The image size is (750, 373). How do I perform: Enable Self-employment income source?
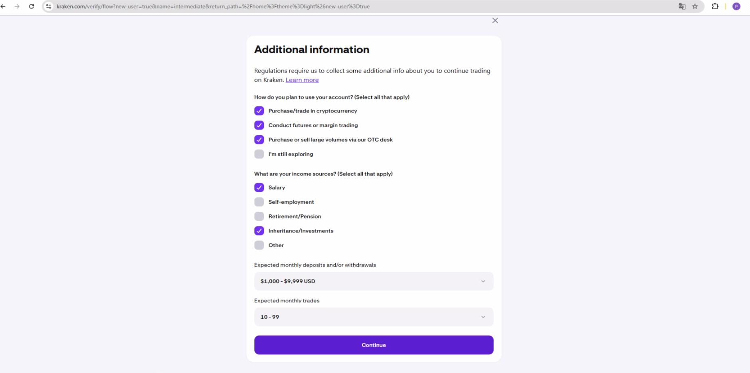[x=259, y=202]
